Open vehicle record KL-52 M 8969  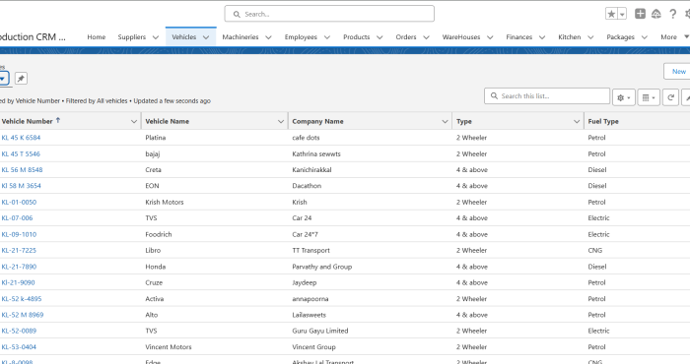(23, 315)
